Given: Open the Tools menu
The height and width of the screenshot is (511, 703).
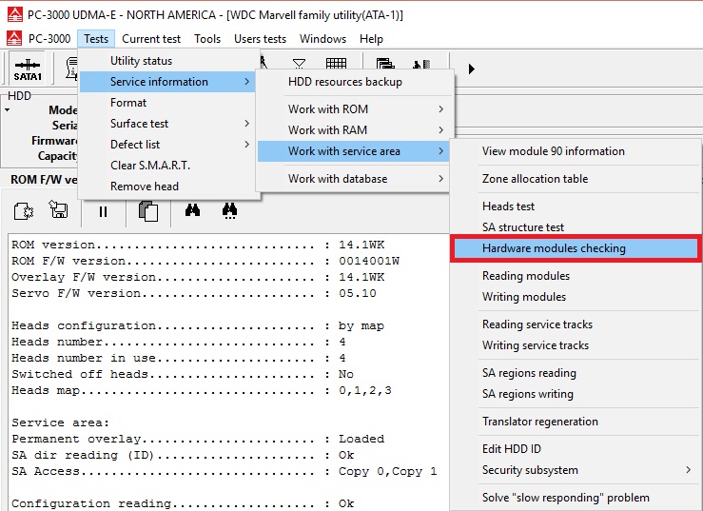Looking at the screenshot, I should pos(207,39).
